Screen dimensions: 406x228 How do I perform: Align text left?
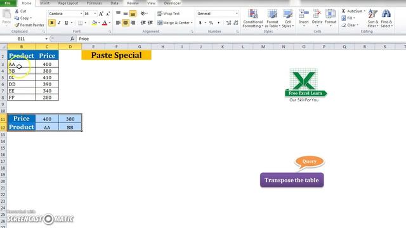tap(118, 23)
